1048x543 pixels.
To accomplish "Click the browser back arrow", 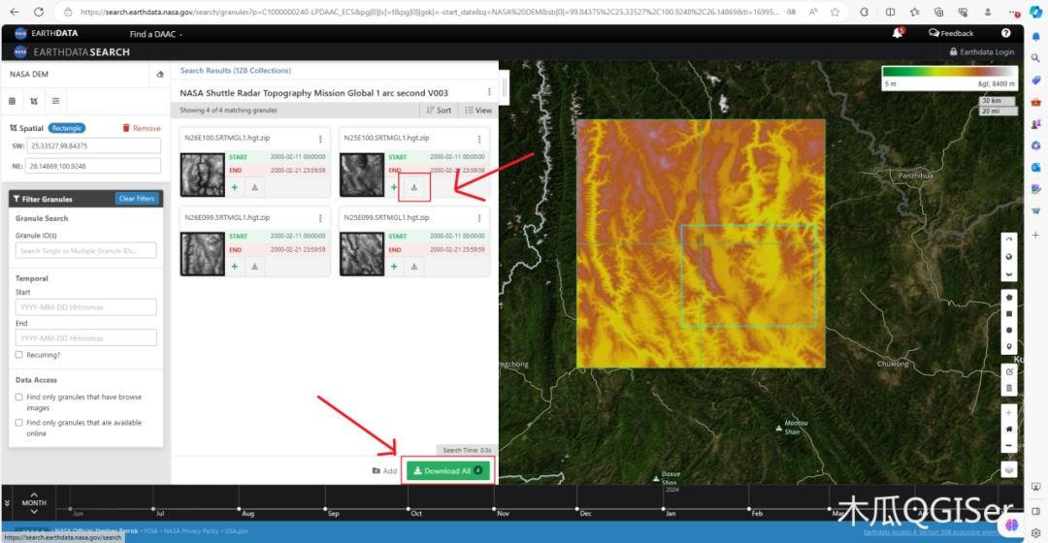I will [x=14, y=12].
